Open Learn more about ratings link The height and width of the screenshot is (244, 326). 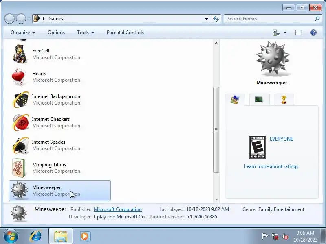coord(271,166)
